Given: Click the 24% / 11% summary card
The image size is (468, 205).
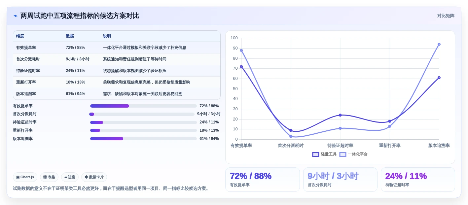Looking at the screenshot, I should pyautogui.click(x=418, y=180).
